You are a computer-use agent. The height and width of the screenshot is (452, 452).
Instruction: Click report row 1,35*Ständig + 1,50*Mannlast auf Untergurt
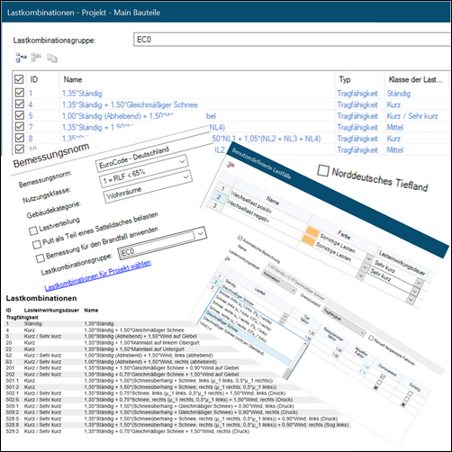134,349
